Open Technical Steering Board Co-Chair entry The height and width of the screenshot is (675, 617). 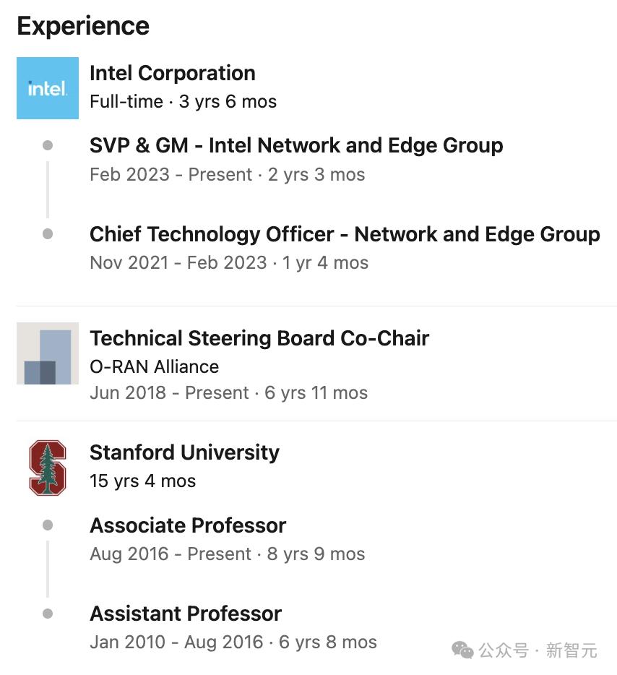pyautogui.click(x=259, y=338)
